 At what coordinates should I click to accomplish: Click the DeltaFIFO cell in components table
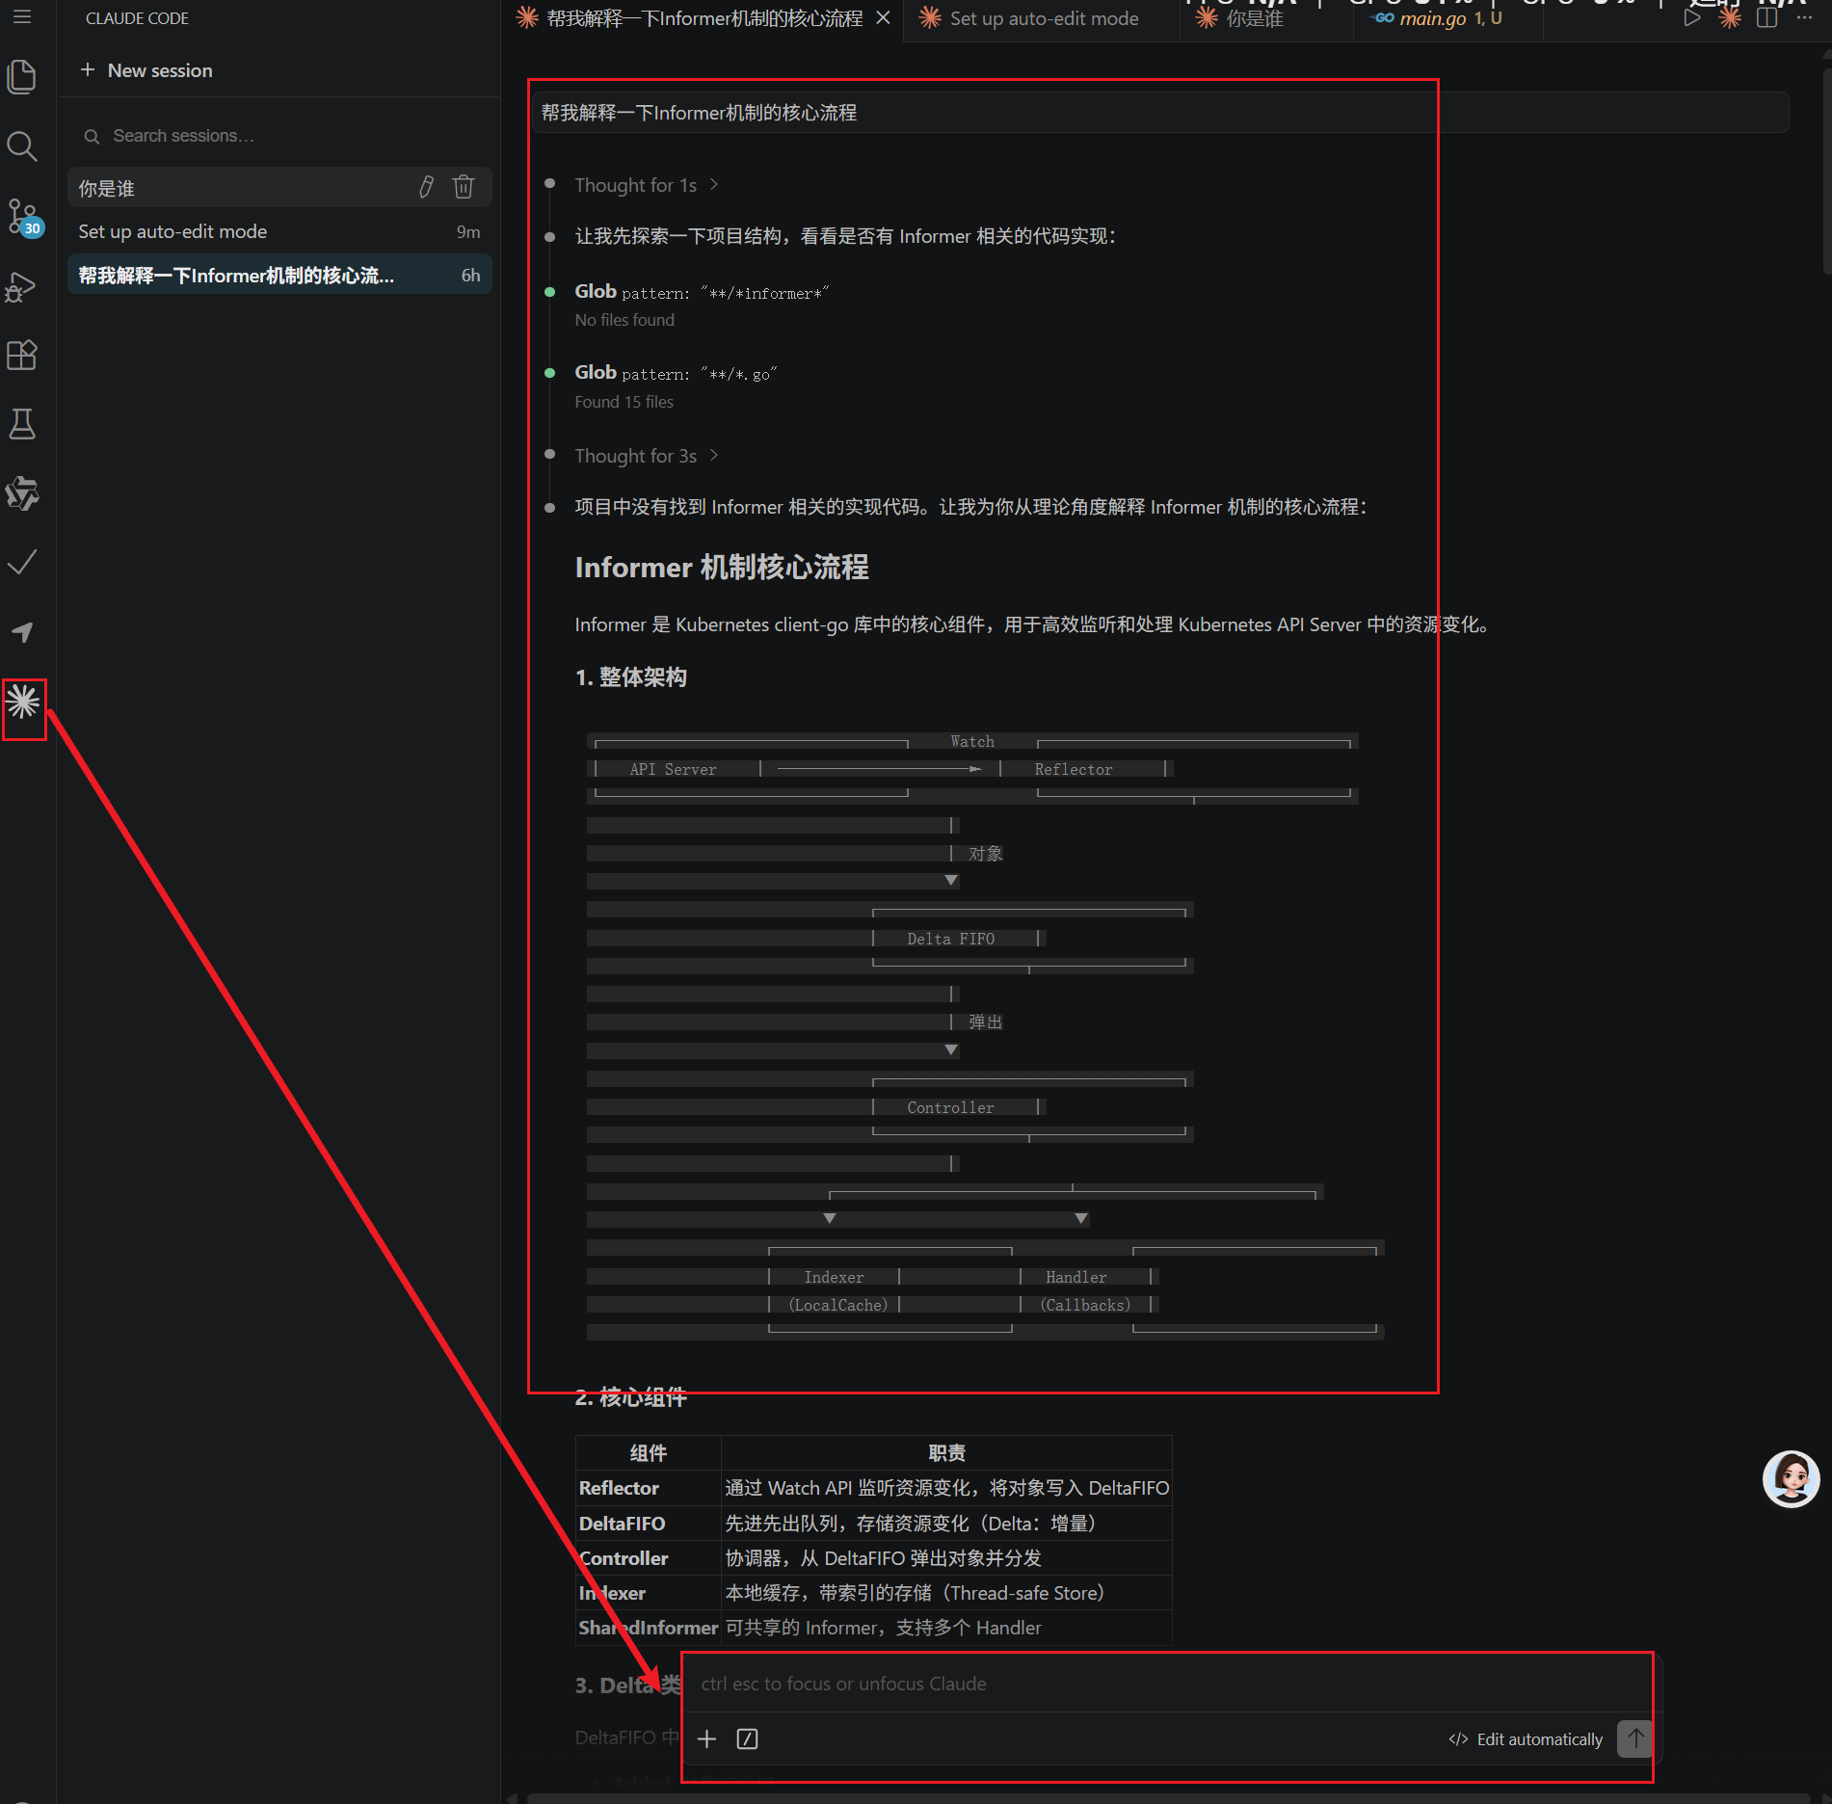click(x=649, y=1524)
